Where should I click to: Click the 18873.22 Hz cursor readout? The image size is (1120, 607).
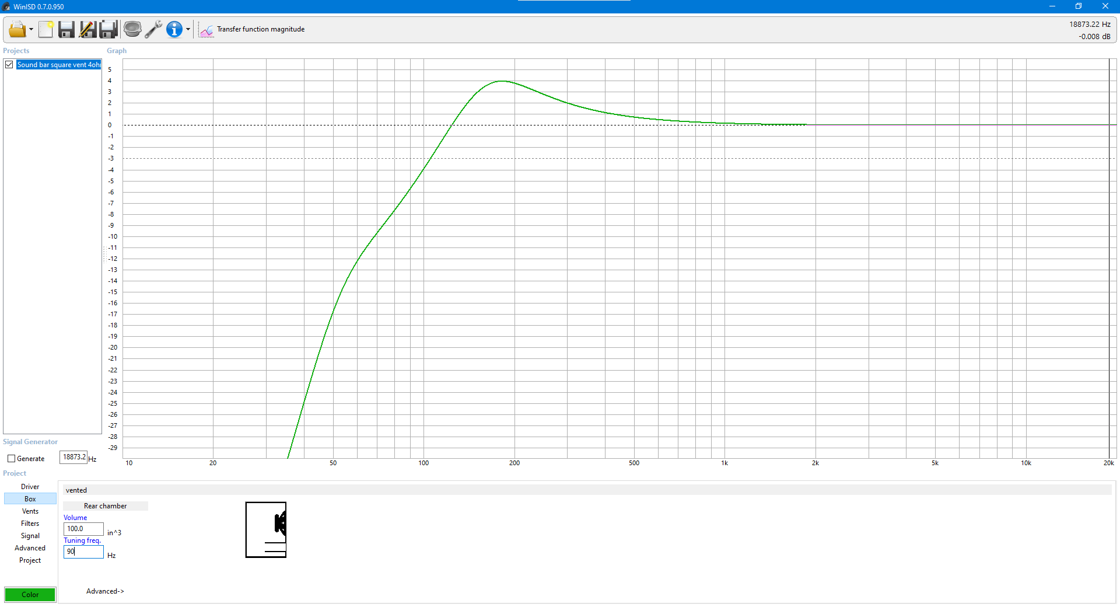[1090, 25]
